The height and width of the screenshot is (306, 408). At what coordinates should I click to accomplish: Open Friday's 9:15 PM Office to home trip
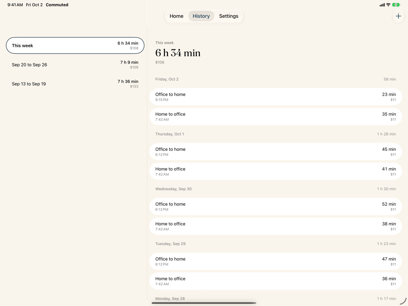pos(276,97)
